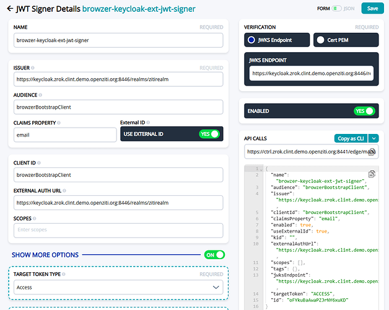This screenshot has width=389, height=310.
Task: Click the "scopes" line in JSON
Action: tap(288, 262)
